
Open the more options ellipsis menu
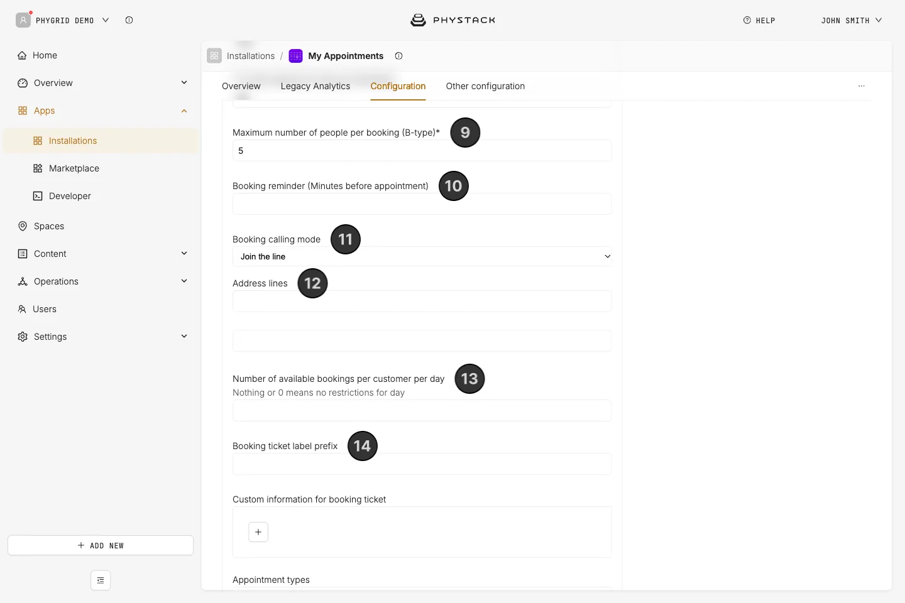coord(862,86)
